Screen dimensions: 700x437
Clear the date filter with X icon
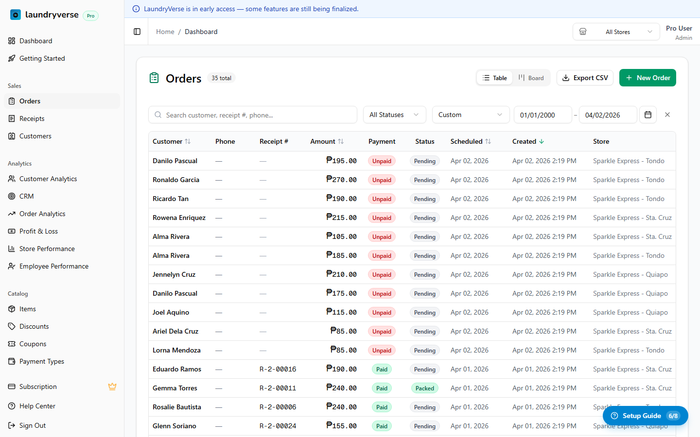[x=667, y=115]
